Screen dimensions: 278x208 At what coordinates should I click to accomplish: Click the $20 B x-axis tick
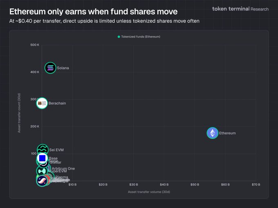coord(103,184)
